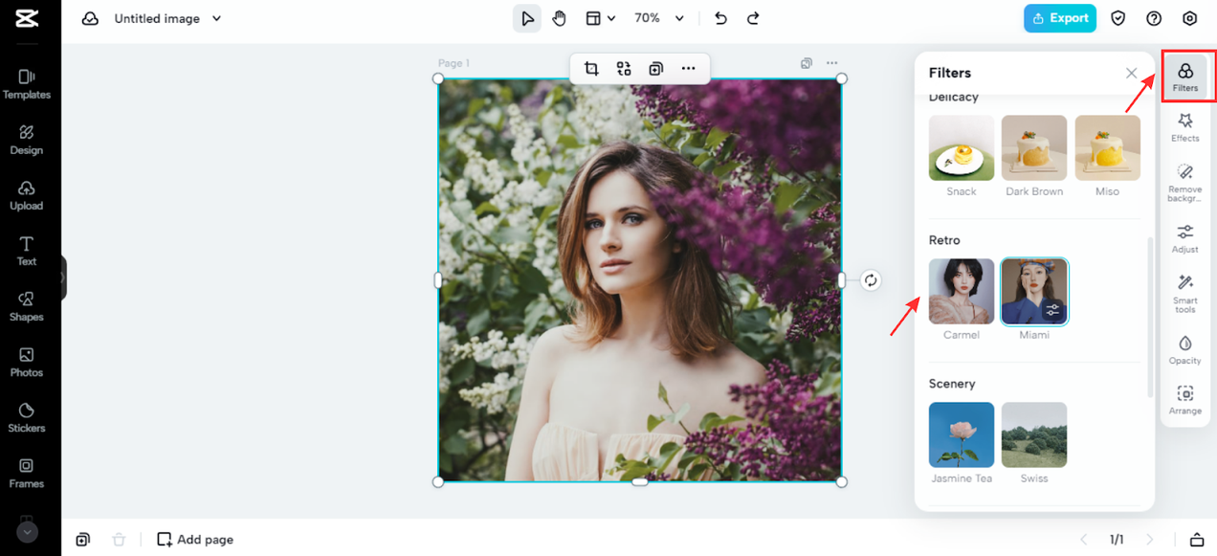Viewport: 1217px width, 556px height.
Task: Click the Export button
Action: 1060,18
